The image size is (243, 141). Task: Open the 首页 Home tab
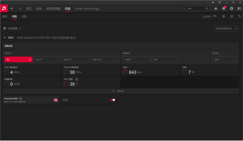pyautogui.click(x=29, y=9)
